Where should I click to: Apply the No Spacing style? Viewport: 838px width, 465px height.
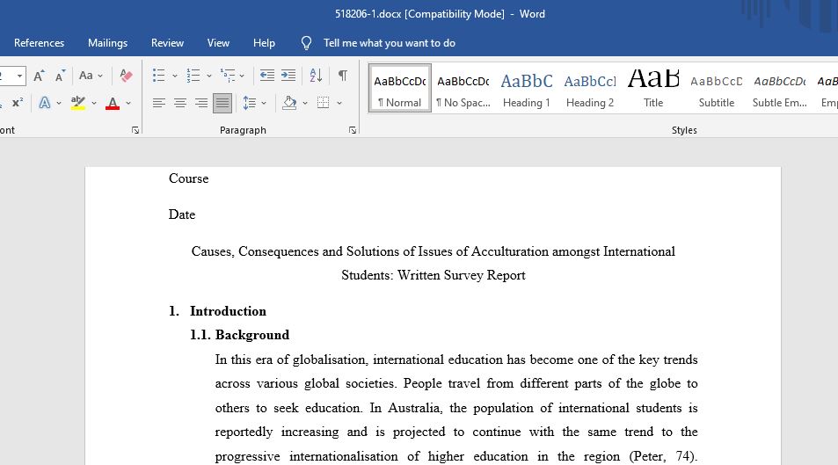(x=463, y=89)
